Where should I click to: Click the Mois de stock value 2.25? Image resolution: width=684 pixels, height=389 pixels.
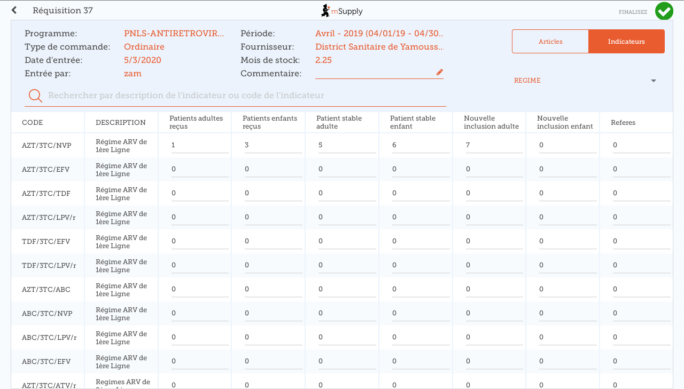tap(323, 60)
